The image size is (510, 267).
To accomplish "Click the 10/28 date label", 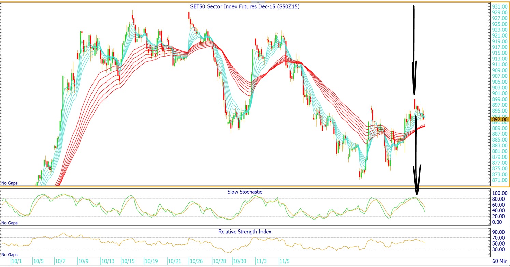I will pyautogui.click(x=219, y=261).
